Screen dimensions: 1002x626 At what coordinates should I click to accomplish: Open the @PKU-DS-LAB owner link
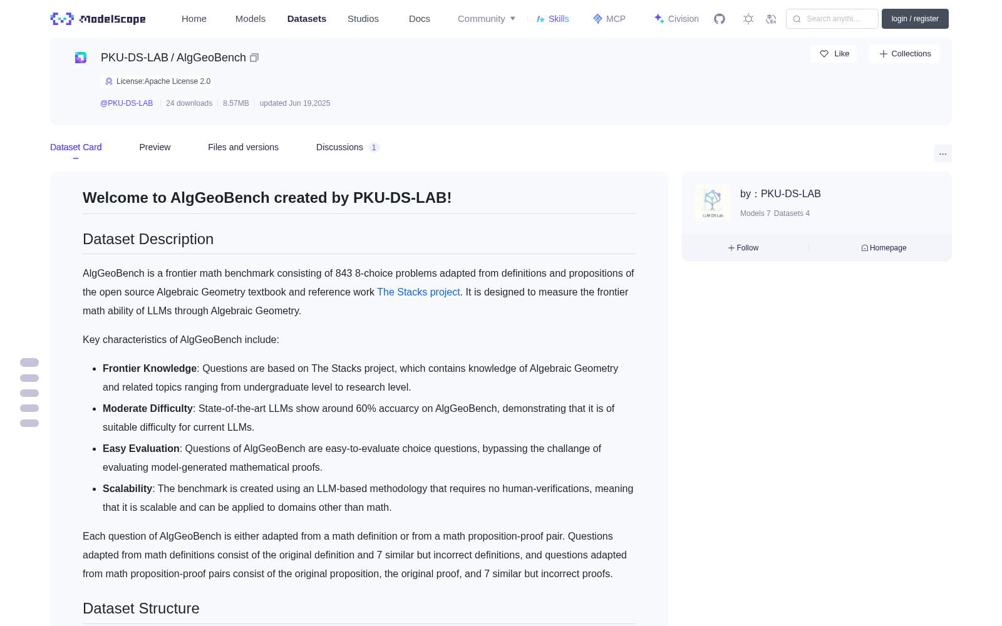click(127, 103)
